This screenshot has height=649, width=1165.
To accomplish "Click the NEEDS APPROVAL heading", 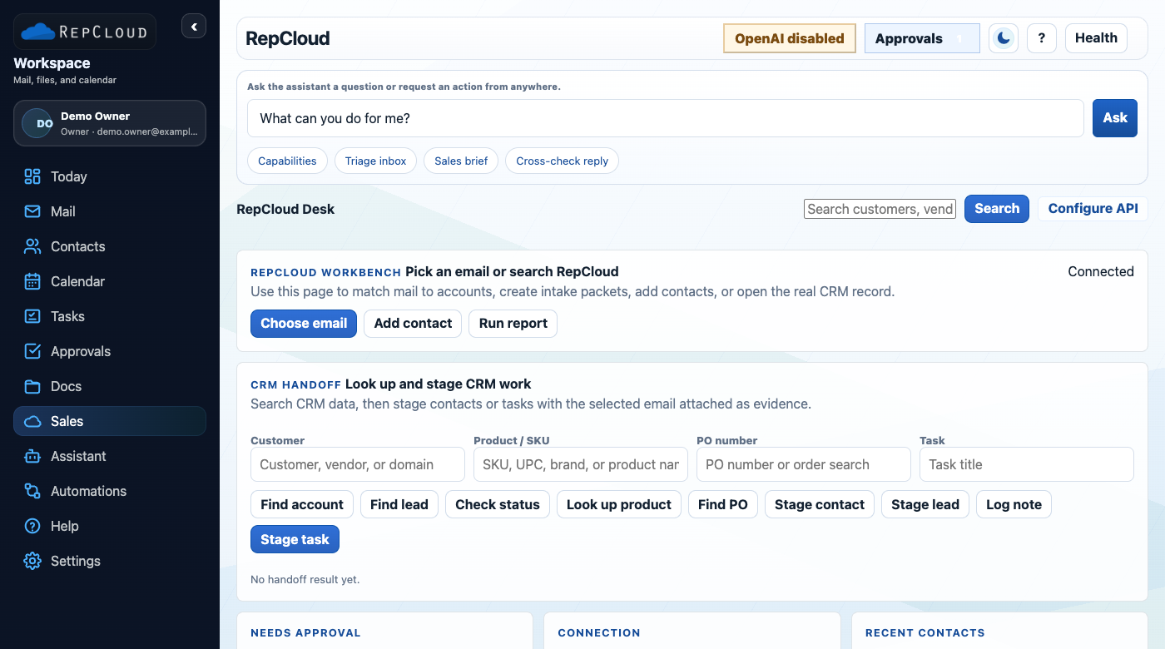I will (305, 633).
